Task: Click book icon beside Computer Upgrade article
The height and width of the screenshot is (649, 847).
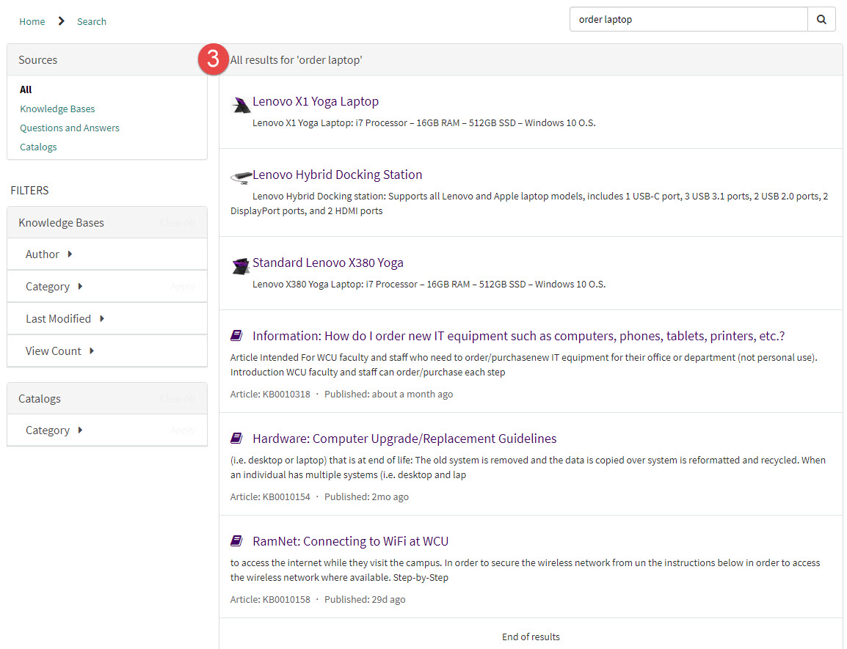Action: [x=236, y=439]
